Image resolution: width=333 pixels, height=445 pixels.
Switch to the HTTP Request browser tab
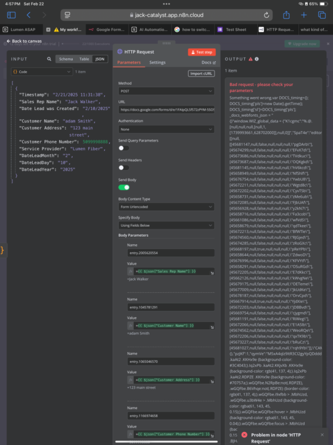tap(278, 30)
